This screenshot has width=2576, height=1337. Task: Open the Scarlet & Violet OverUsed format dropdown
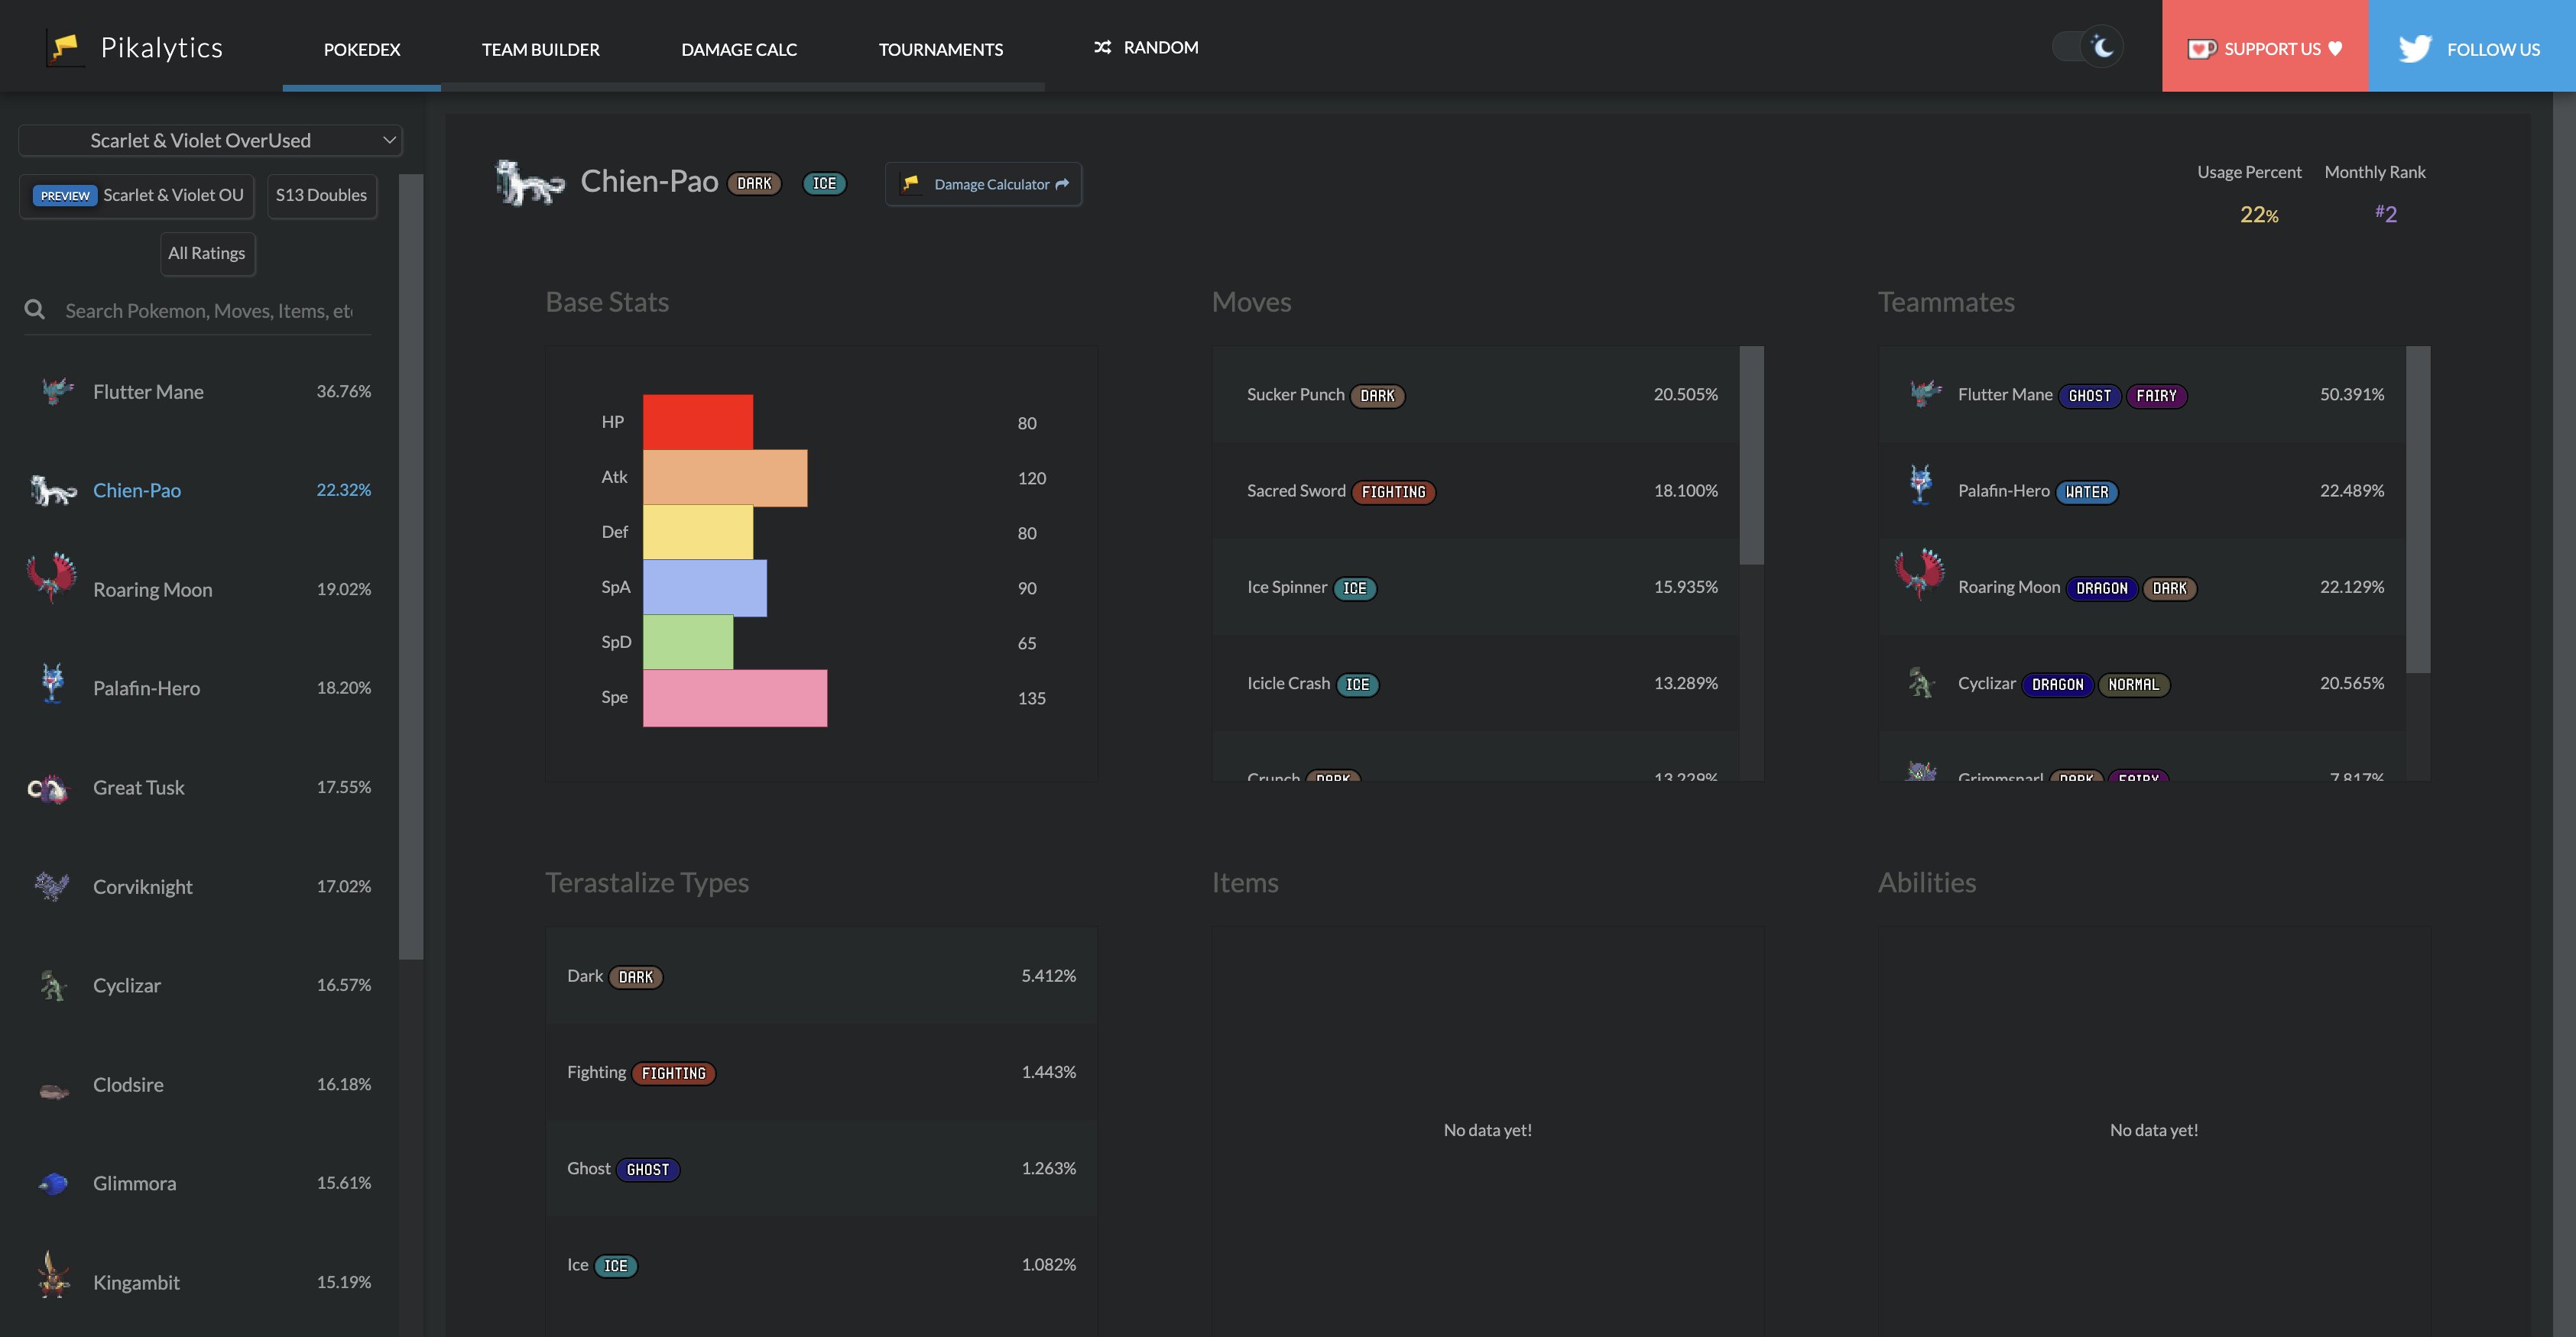(211, 140)
